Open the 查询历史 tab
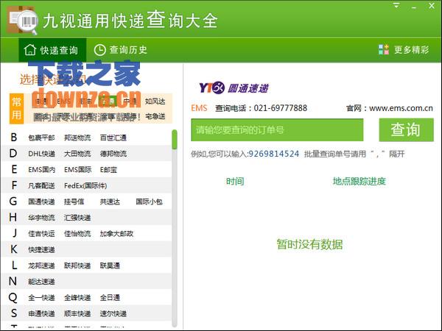The height and width of the screenshot is (331, 442). click(x=120, y=50)
